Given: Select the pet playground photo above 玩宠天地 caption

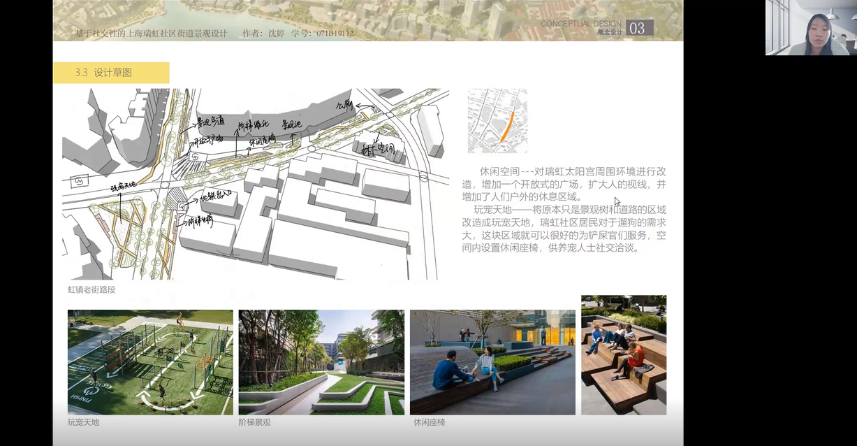Looking at the screenshot, I should (x=150, y=362).
